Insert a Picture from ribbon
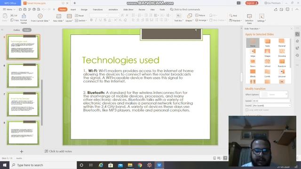Viewport: 301px width, 169px height. tap(200, 15)
